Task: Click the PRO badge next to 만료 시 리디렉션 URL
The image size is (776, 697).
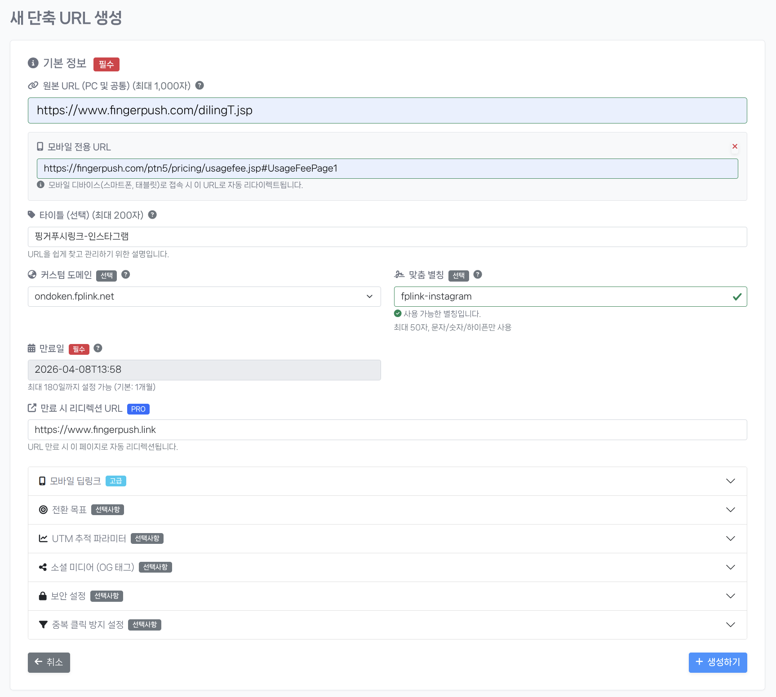Action: click(138, 409)
